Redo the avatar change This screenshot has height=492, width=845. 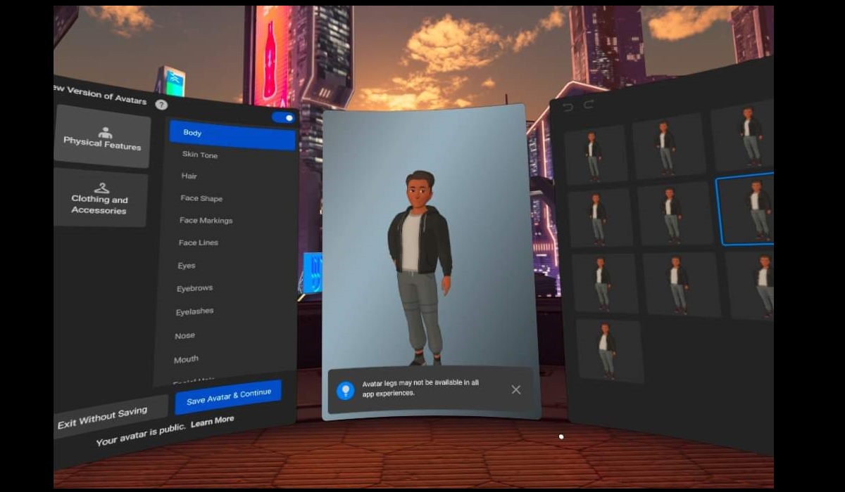[x=588, y=105]
